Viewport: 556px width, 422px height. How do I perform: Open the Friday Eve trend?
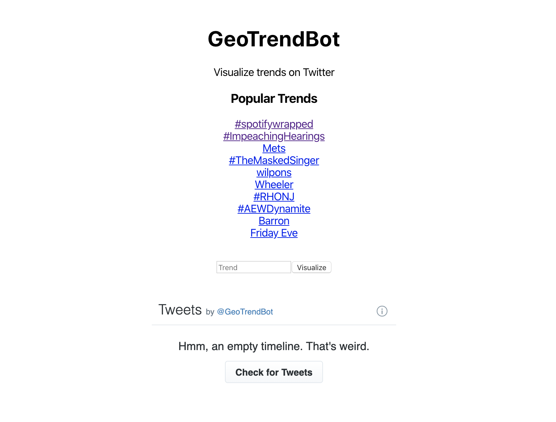click(x=274, y=233)
